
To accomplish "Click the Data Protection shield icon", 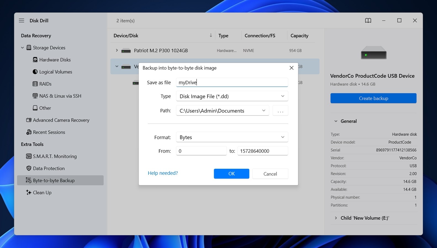I will (x=29, y=168).
